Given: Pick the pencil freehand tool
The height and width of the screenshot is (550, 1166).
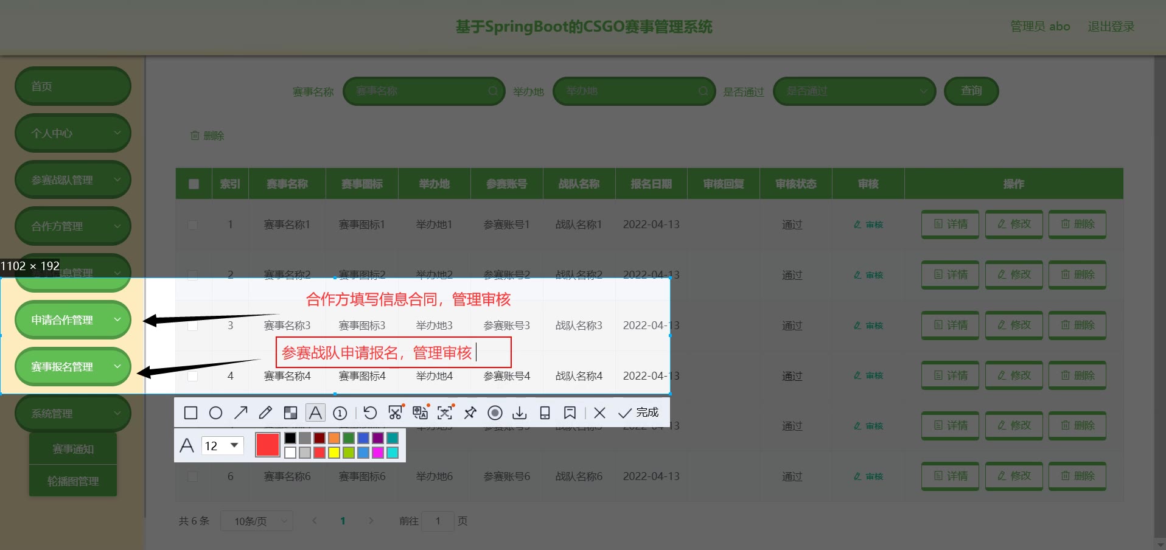Looking at the screenshot, I should point(265,413).
